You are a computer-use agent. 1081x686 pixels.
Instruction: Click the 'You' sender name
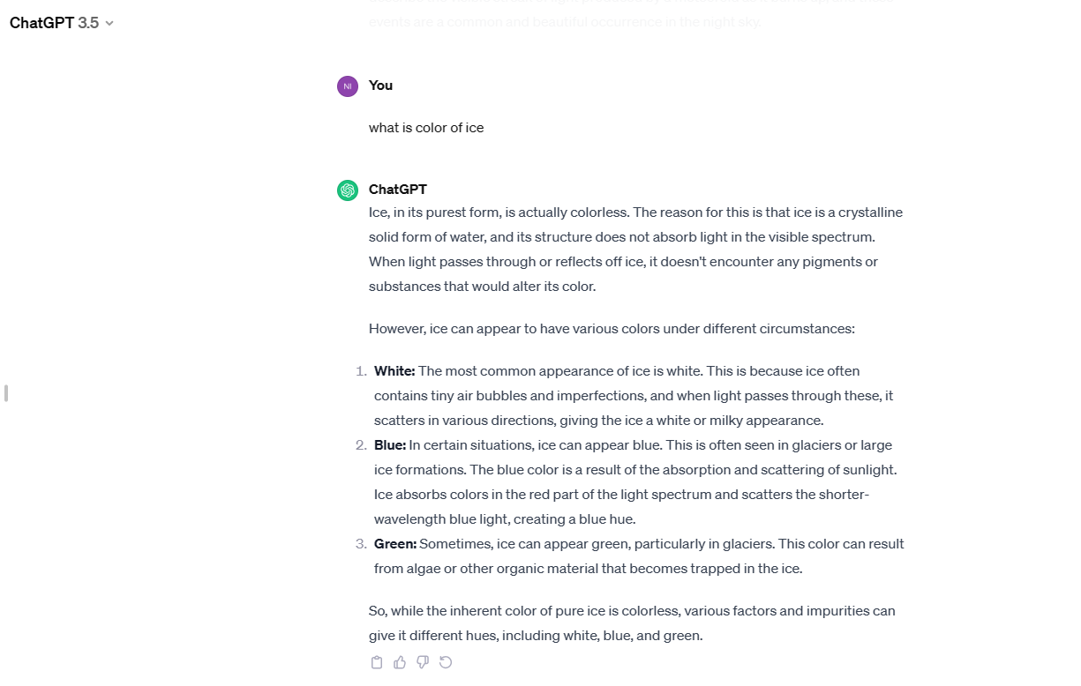tap(380, 86)
